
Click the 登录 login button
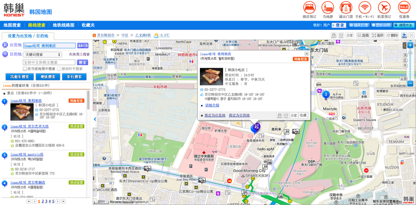[x=339, y=25]
